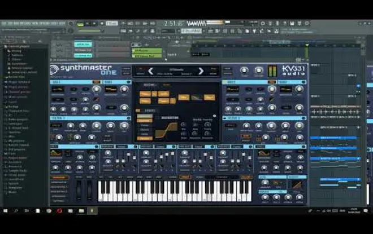Viewport: 373px width, 234px height.
Task: Open the red Opera browser taskbar icon
Action: [59, 210]
